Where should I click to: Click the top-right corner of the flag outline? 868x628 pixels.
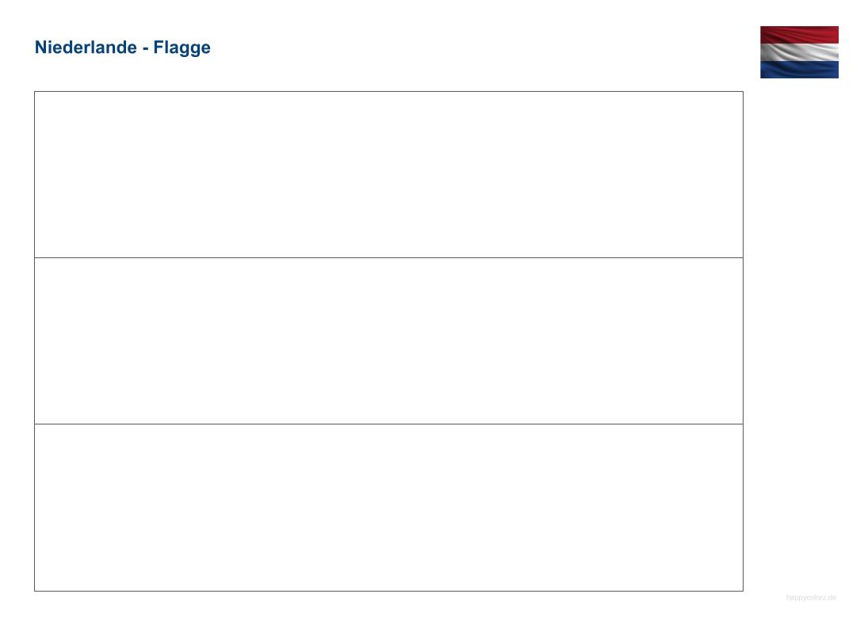click(743, 91)
